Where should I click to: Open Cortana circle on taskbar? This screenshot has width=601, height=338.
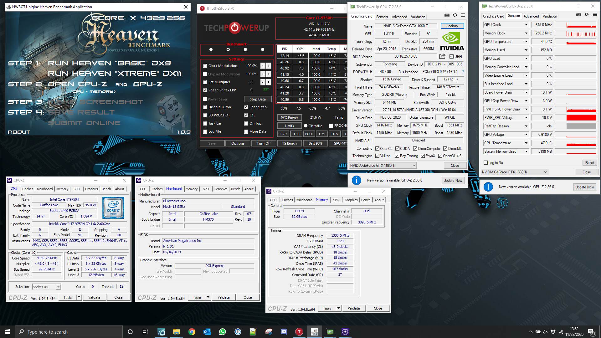click(130, 332)
